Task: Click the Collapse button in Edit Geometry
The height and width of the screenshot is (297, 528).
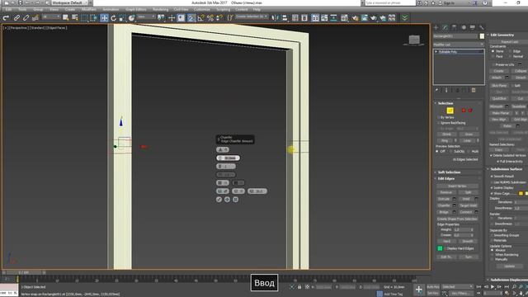Action: point(520,71)
